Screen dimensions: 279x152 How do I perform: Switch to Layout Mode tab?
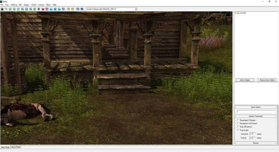tap(16, 147)
